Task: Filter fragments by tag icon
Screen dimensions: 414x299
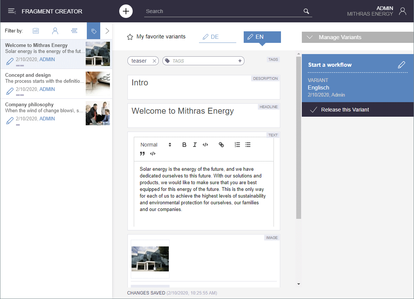Action: coord(94,31)
